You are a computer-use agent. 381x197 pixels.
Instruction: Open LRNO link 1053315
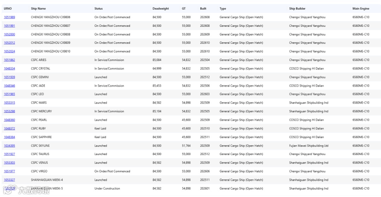click(9, 103)
